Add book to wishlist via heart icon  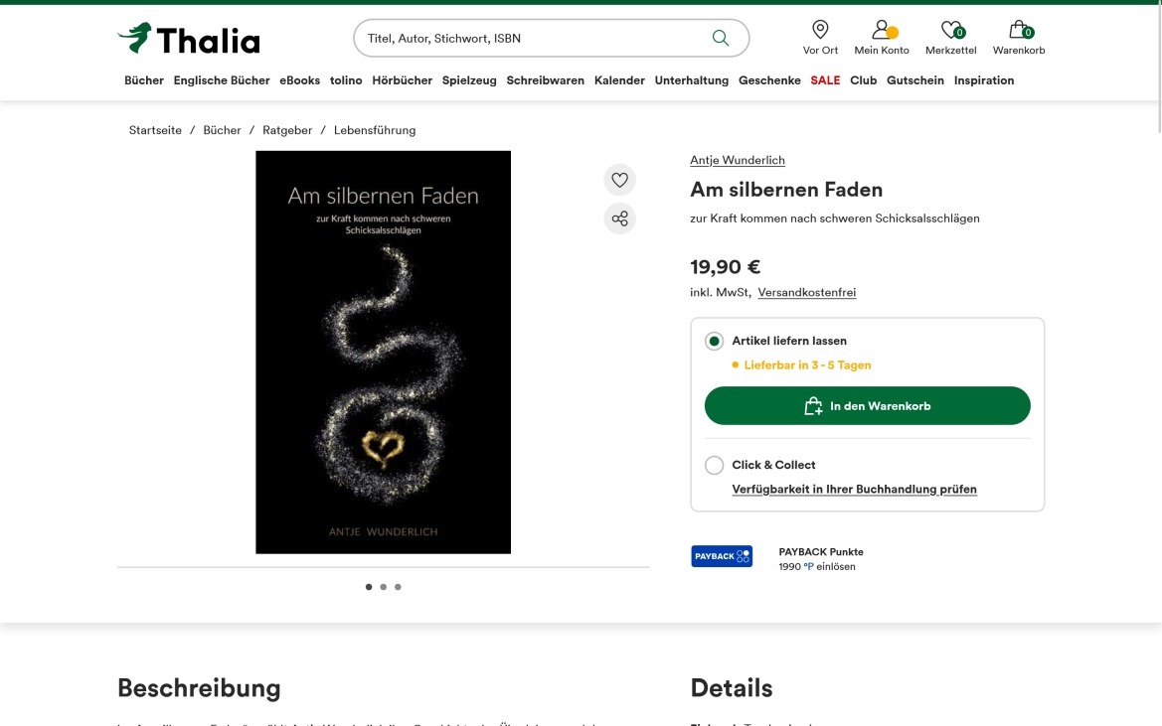[x=619, y=180]
